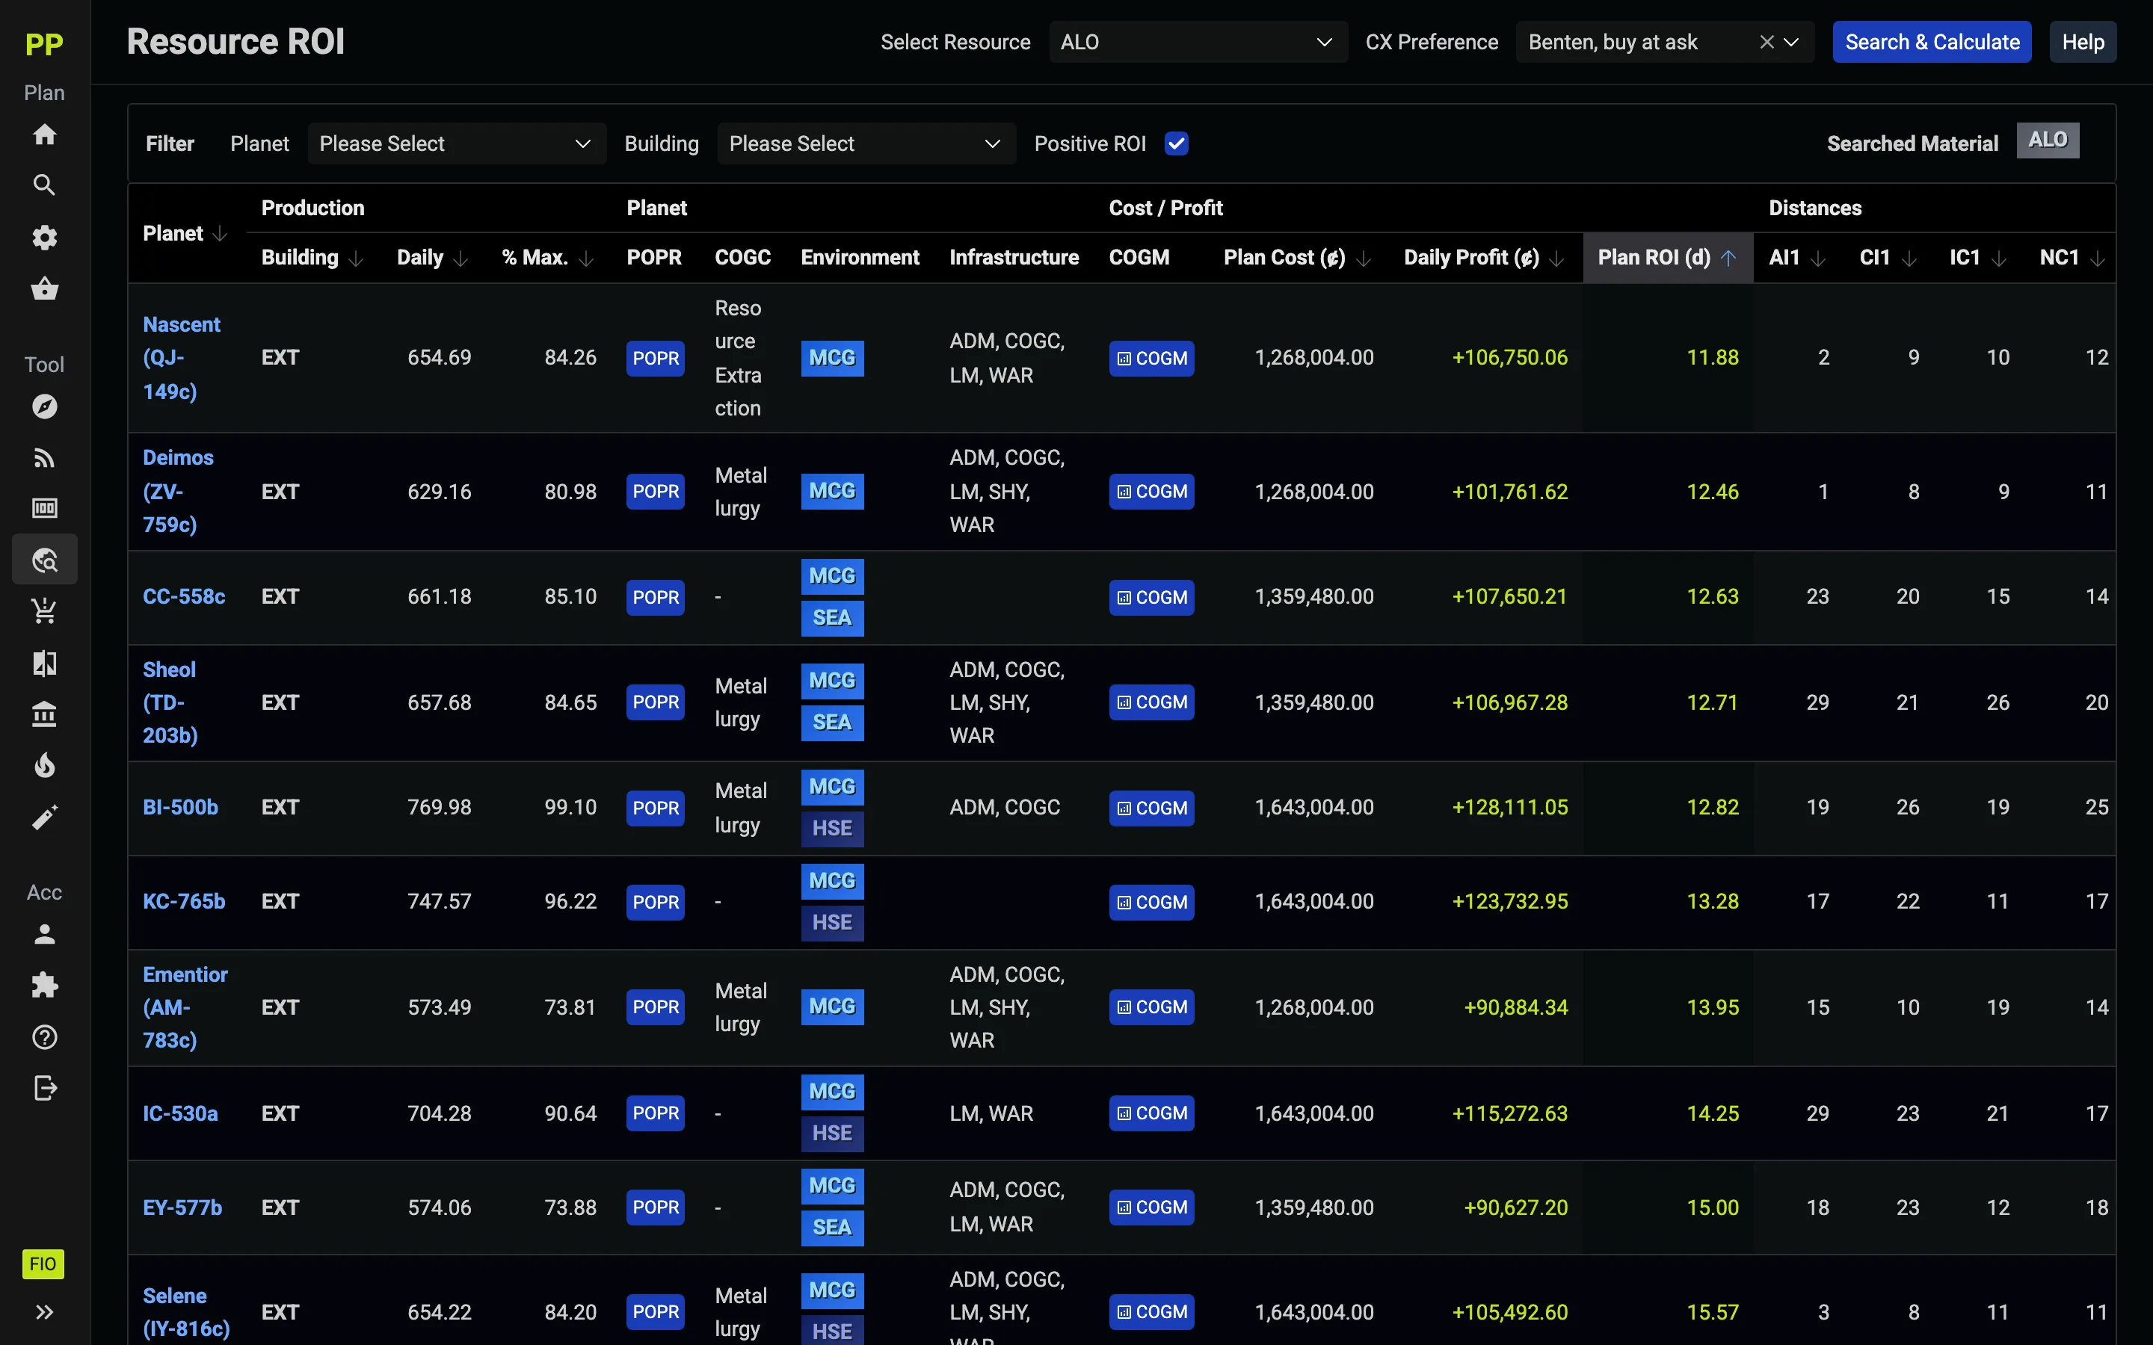Open the Building filter dropdown

click(866, 143)
